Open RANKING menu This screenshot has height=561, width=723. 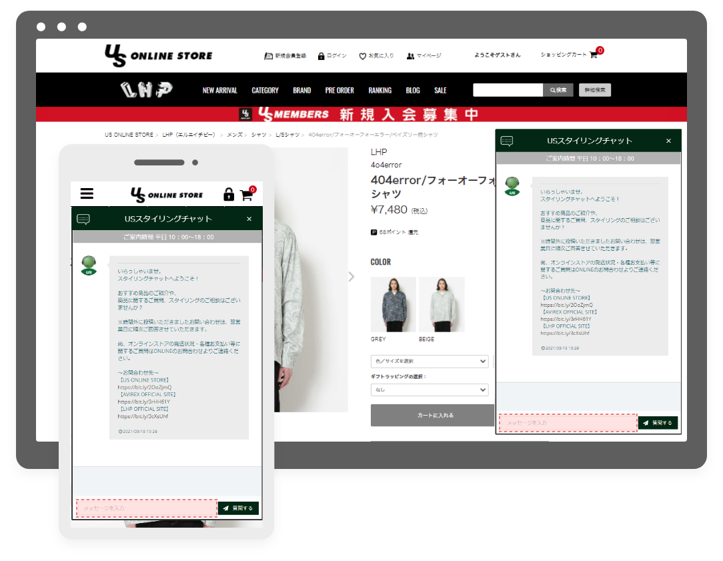[380, 90]
